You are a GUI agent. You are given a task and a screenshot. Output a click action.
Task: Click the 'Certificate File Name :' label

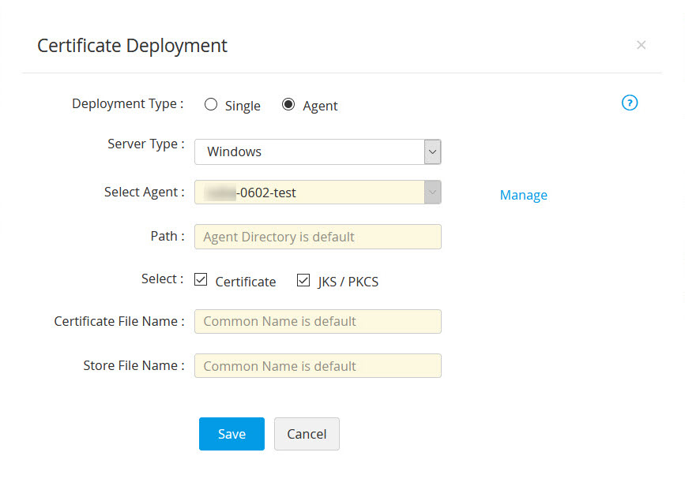(119, 321)
